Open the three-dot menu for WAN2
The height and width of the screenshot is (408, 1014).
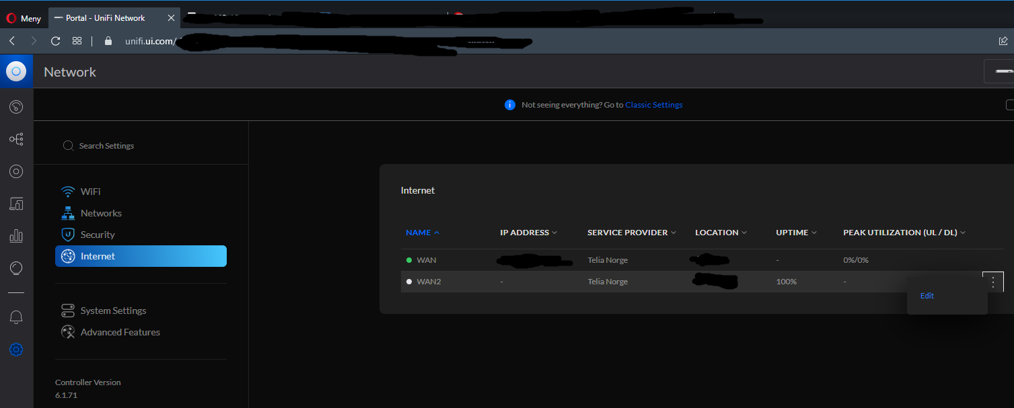pyautogui.click(x=993, y=282)
